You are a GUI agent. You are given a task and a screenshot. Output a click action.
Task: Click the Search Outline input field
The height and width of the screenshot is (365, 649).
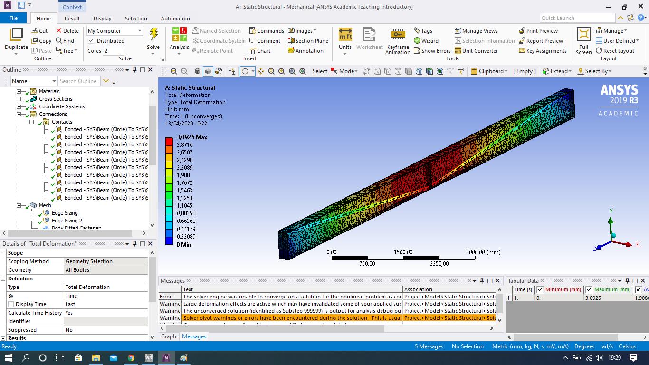[x=79, y=81]
